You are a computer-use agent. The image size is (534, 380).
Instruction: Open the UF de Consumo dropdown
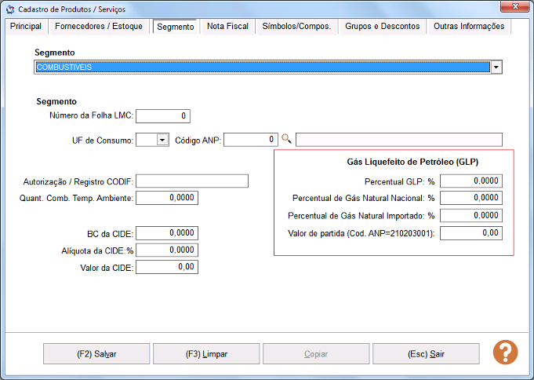click(x=162, y=140)
